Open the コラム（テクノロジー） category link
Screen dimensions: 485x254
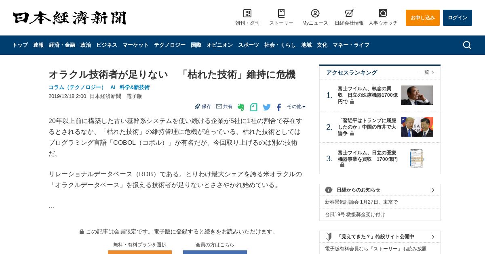pos(76,87)
